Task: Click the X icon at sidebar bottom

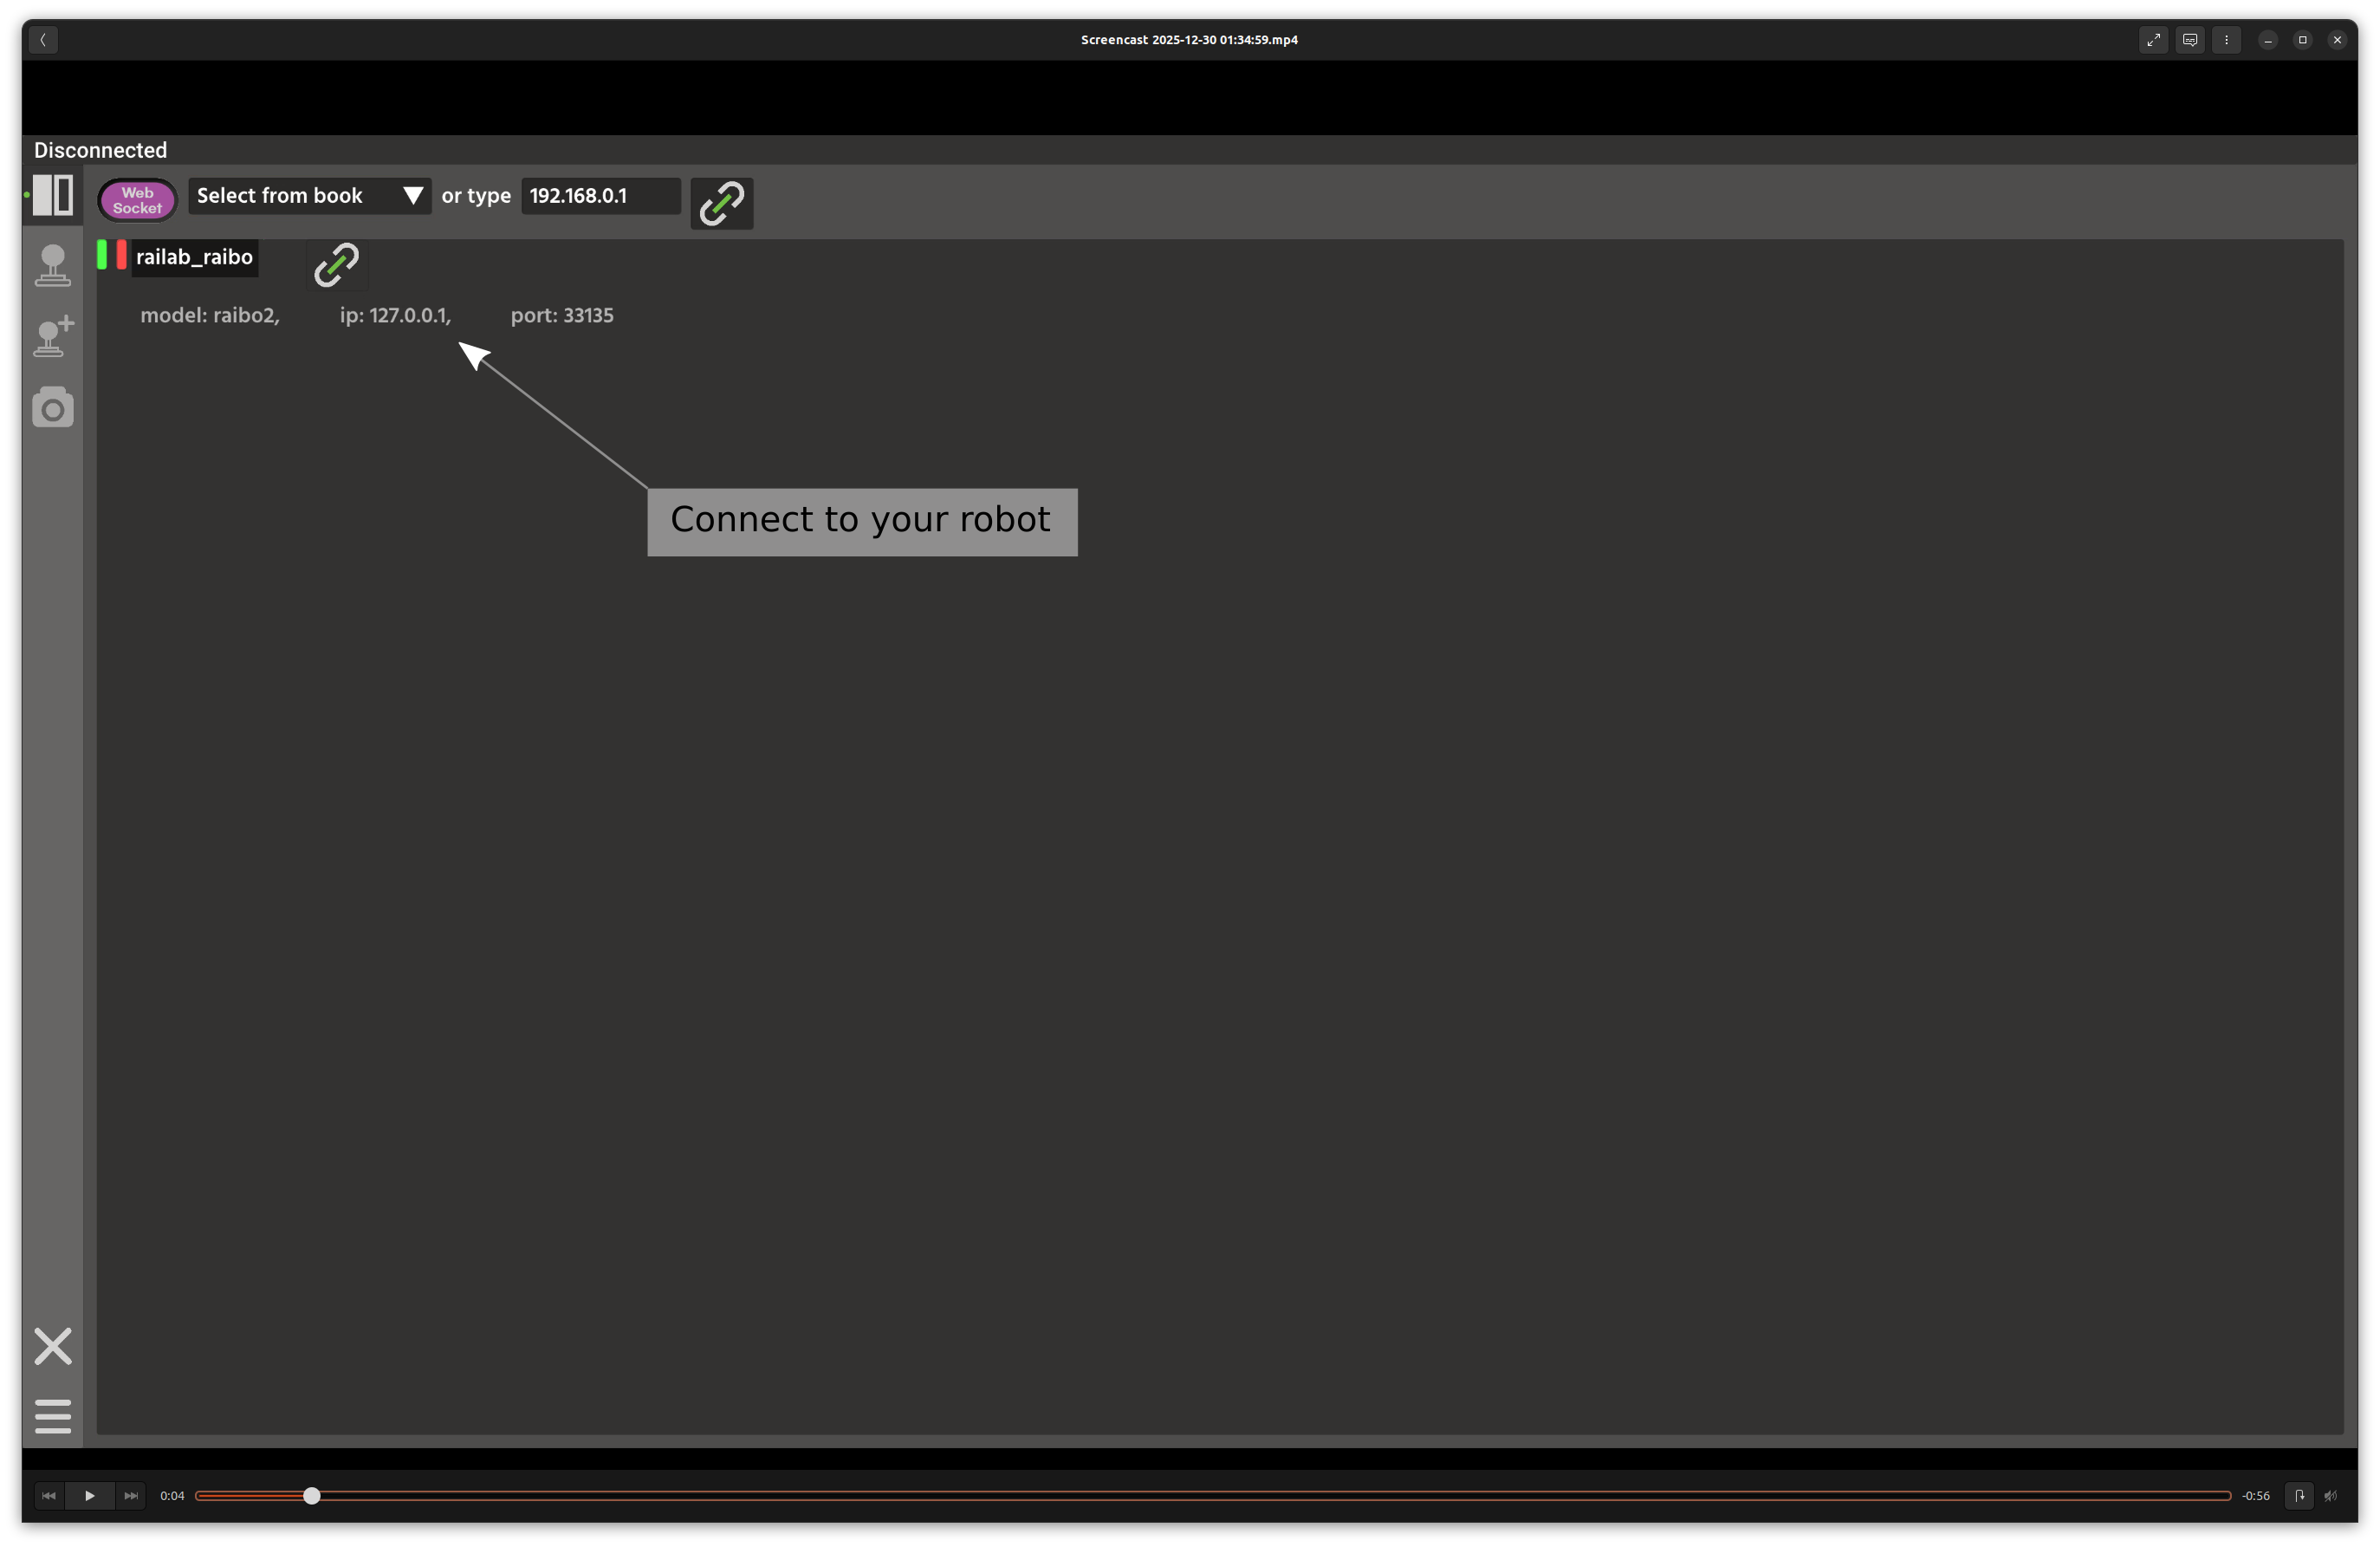Action: (52, 1346)
